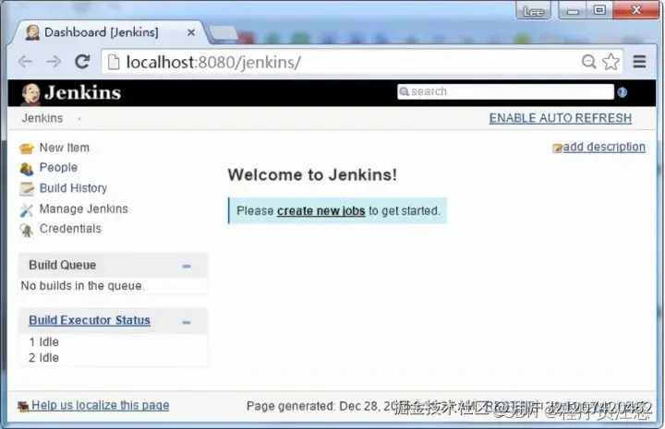This screenshot has width=665, height=429.
Task: Click ENABLE AUTO REFRESH link
Action: pos(561,118)
